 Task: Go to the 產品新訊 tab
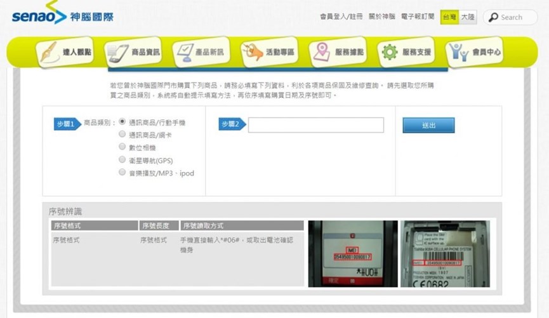pos(201,52)
